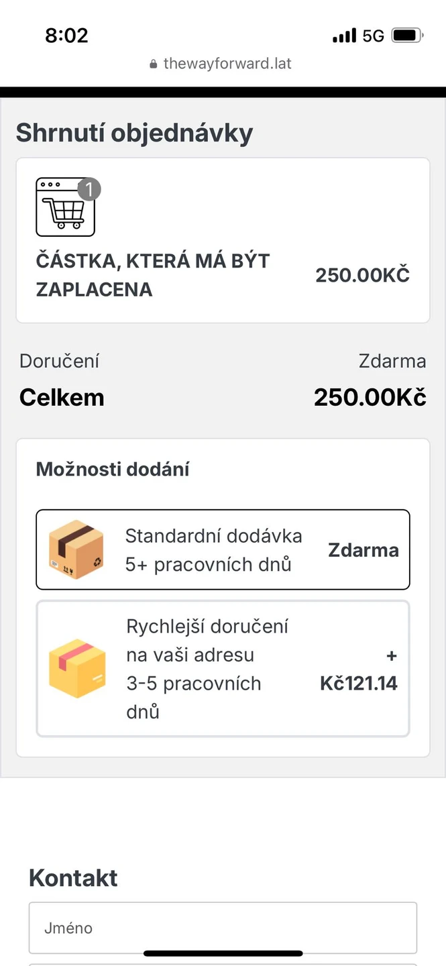Tap the shopping cart icon

click(64, 208)
